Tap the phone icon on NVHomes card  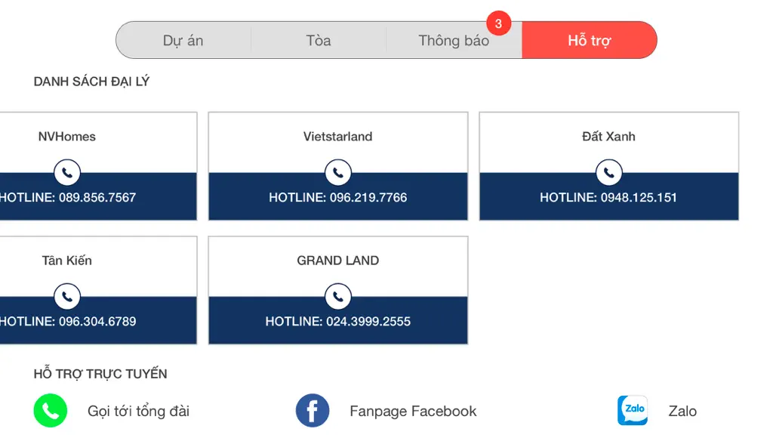[67, 173]
